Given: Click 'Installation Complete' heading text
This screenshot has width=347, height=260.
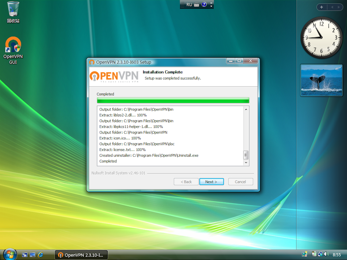Looking at the screenshot, I should (163, 72).
